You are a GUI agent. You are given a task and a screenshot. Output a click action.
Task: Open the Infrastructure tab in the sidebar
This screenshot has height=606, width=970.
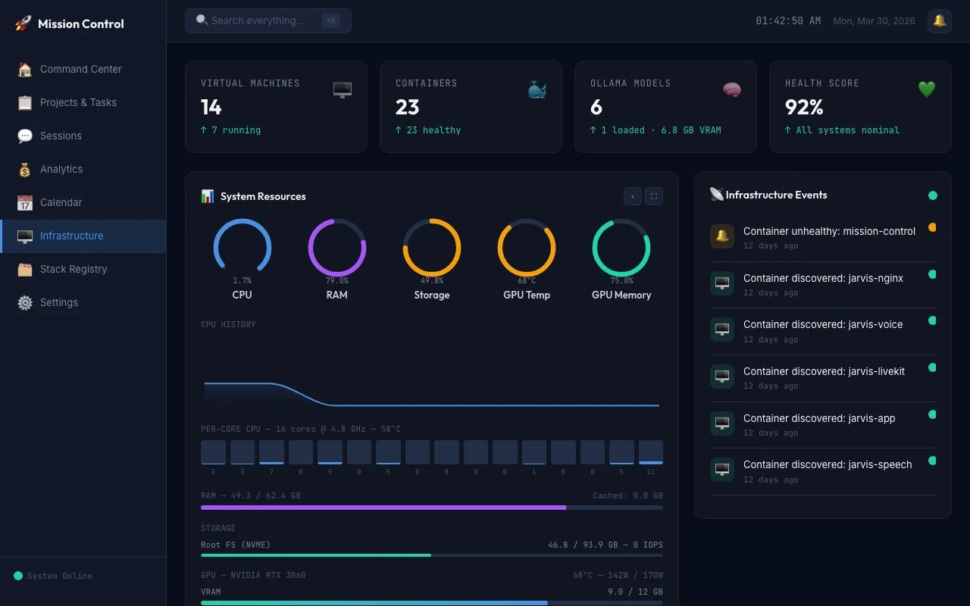click(71, 236)
